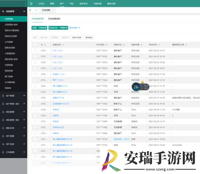
Task: Click the home icon next to the back arrow
Action: click(x=36, y=10)
